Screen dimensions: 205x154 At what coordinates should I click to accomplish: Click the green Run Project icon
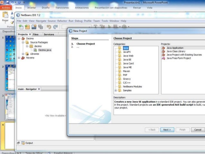pos(109,27)
